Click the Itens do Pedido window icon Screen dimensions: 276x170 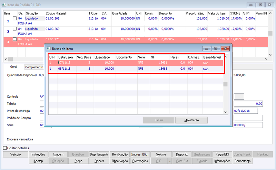(x=4, y=4)
